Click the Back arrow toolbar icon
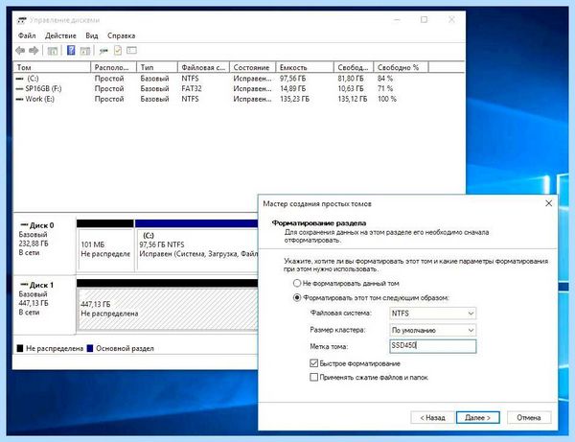Image resolution: width=575 pixels, height=442 pixels. click(20, 51)
